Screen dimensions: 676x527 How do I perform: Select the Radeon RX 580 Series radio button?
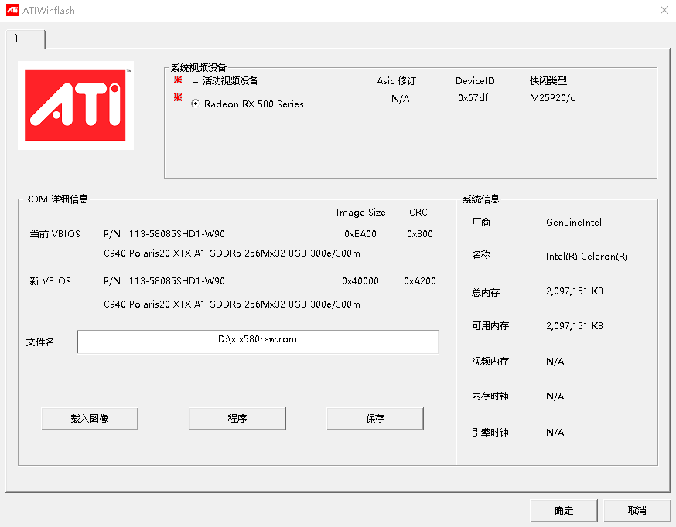pyautogui.click(x=196, y=104)
